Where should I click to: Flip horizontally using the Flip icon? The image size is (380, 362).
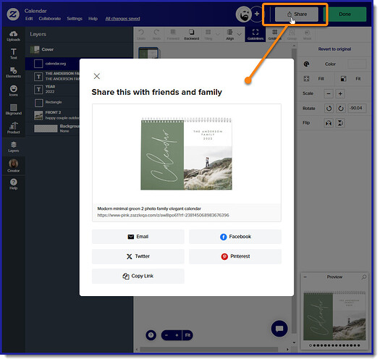click(329, 123)
